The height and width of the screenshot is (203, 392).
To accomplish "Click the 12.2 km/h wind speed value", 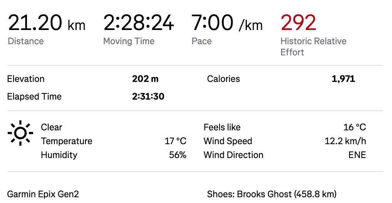I will [345, 141].
